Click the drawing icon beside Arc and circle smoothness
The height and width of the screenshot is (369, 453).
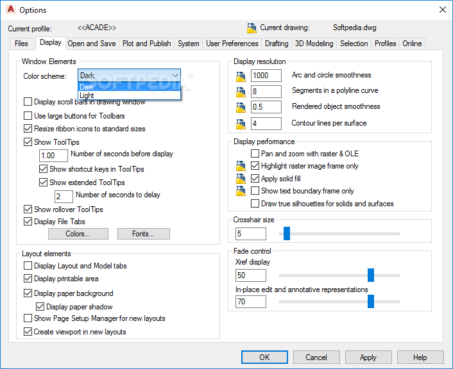241,76
